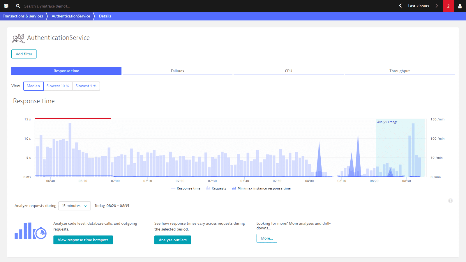Click the response spike near 08:03
This screenshot has height=262, width=466.
(319, 159)
